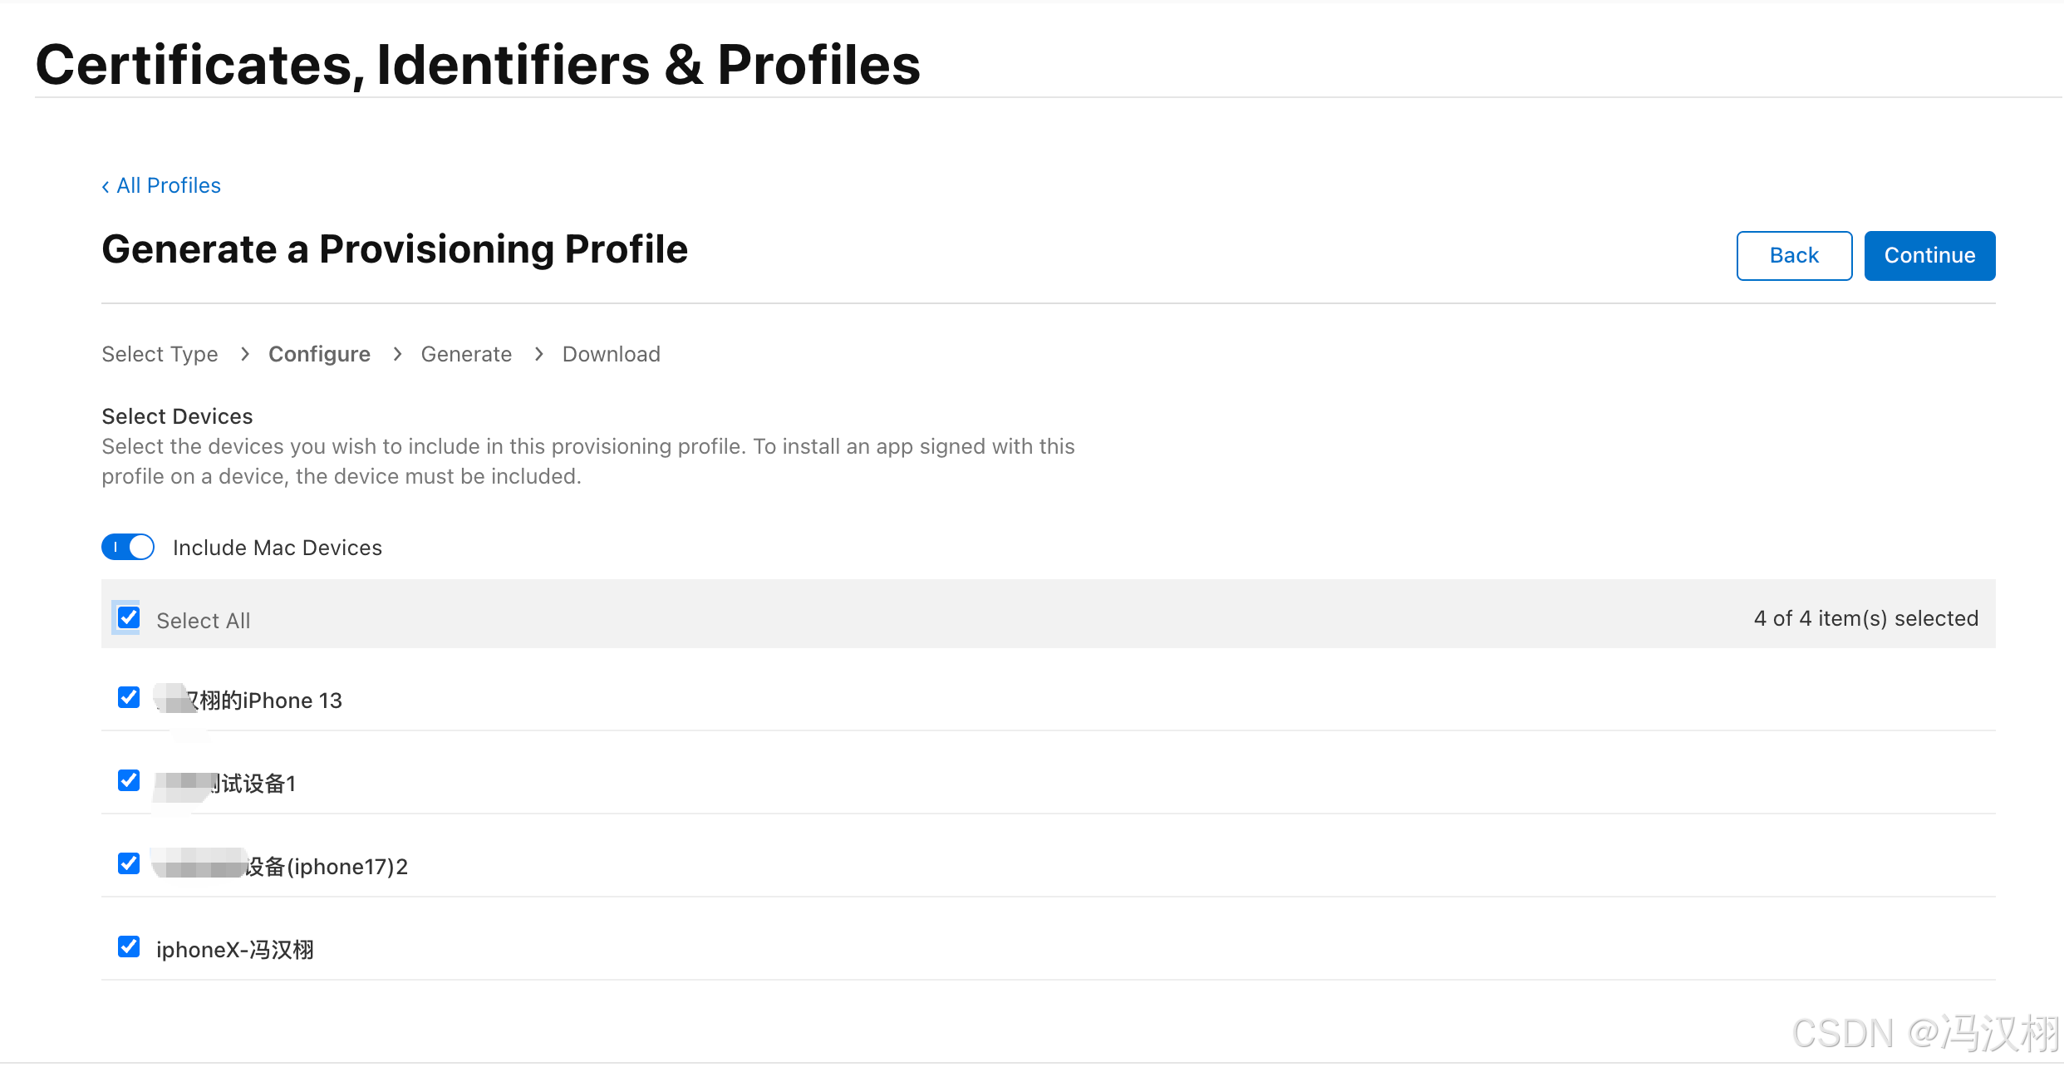Uncheck the (iphone17)2 device checkbox
Viewport: 2064px width, 1067px height.
(128, 863)
